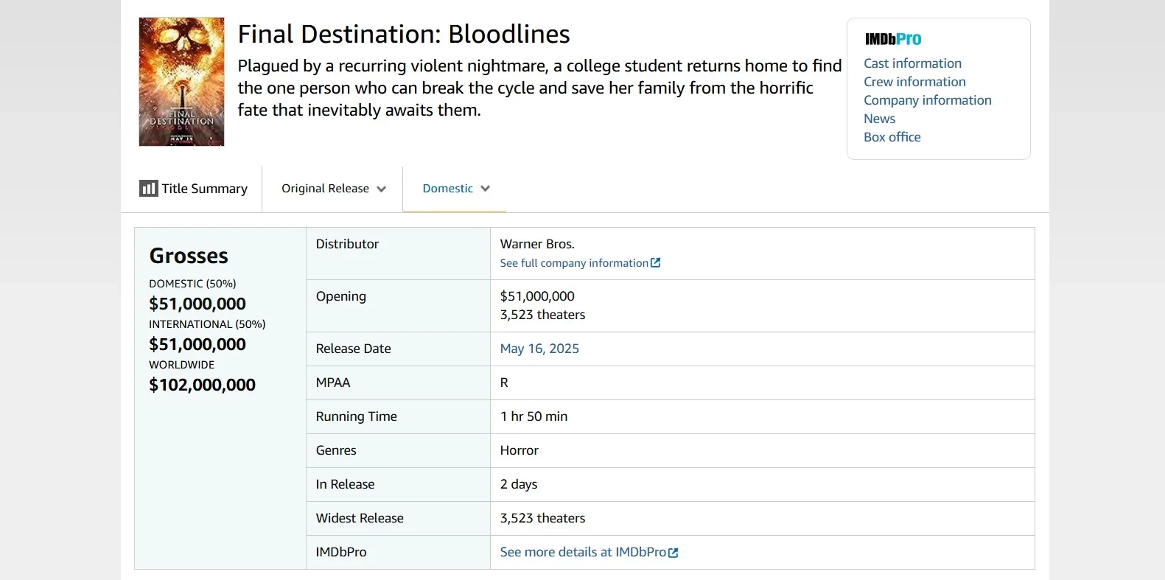The width and height of the screenshot is (1165, 580).
Task: Switch to the Title Summary tab
Action: (204, 189)
